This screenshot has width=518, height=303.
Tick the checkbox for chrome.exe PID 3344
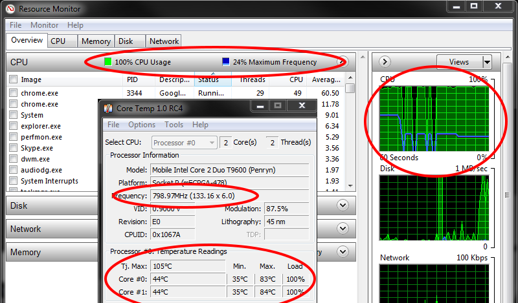(x=13, y=93)
